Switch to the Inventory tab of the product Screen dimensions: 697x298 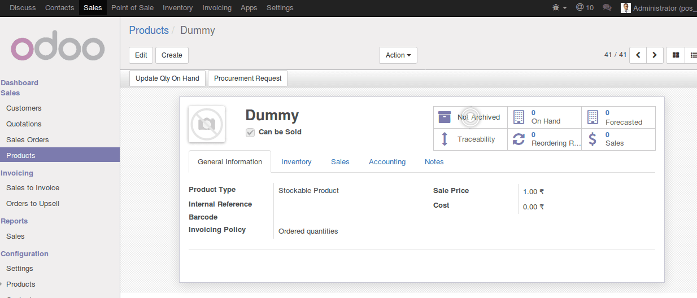coord(296,162)
